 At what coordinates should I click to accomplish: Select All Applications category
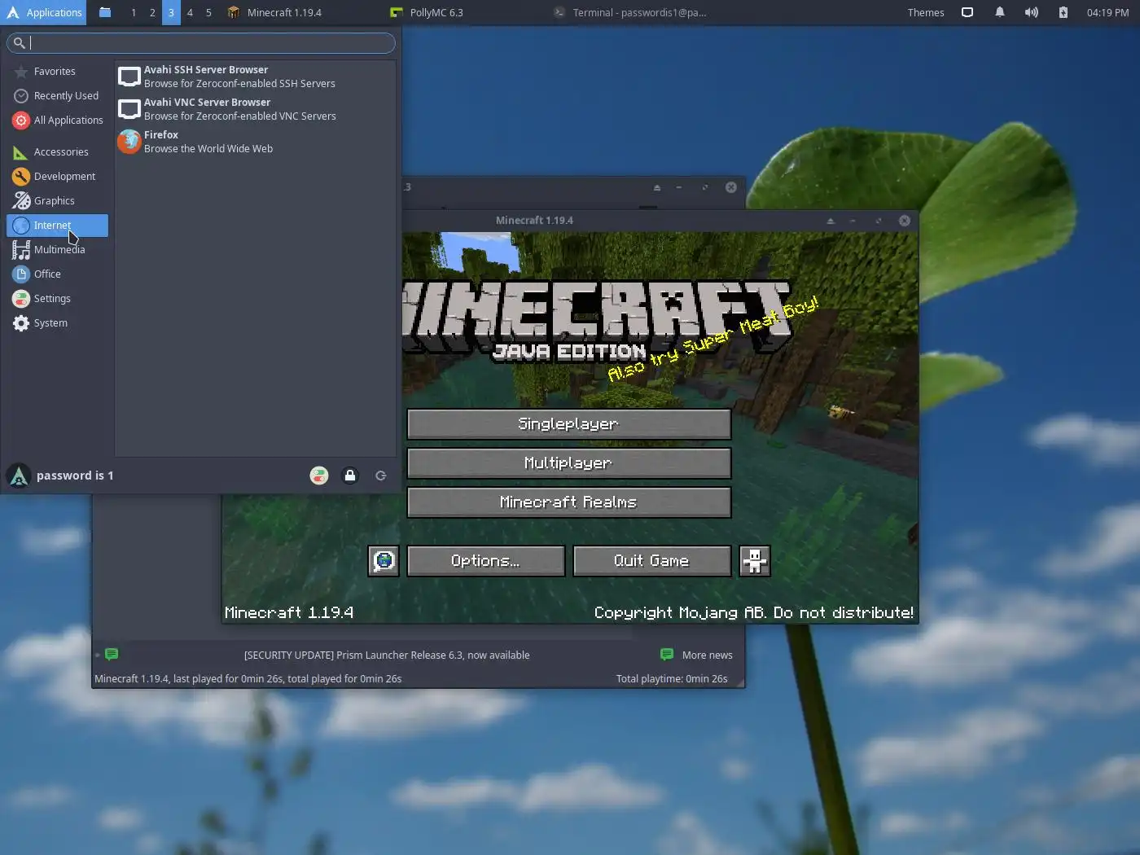57,121
